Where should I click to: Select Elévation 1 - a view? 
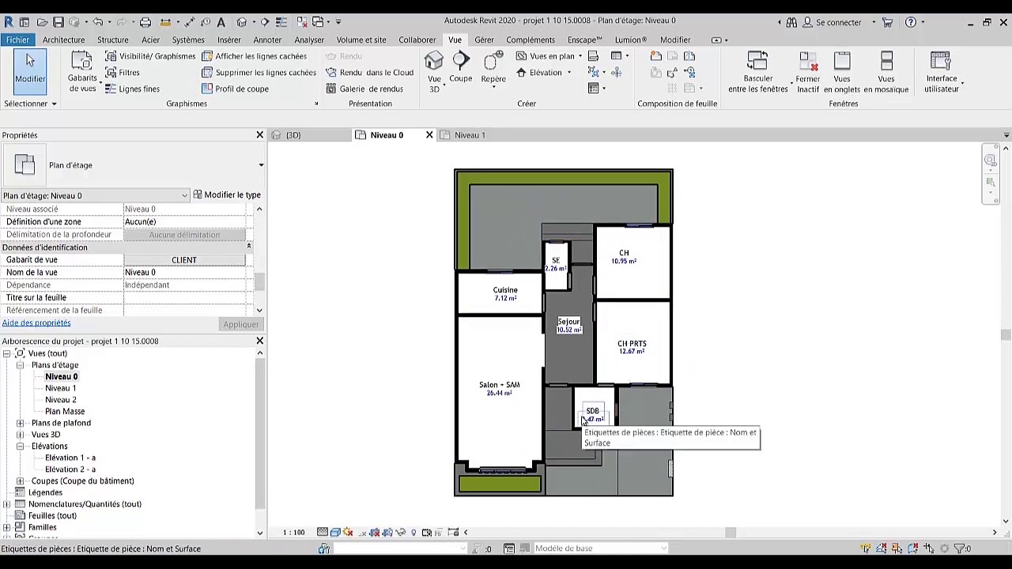coord(70,458)
